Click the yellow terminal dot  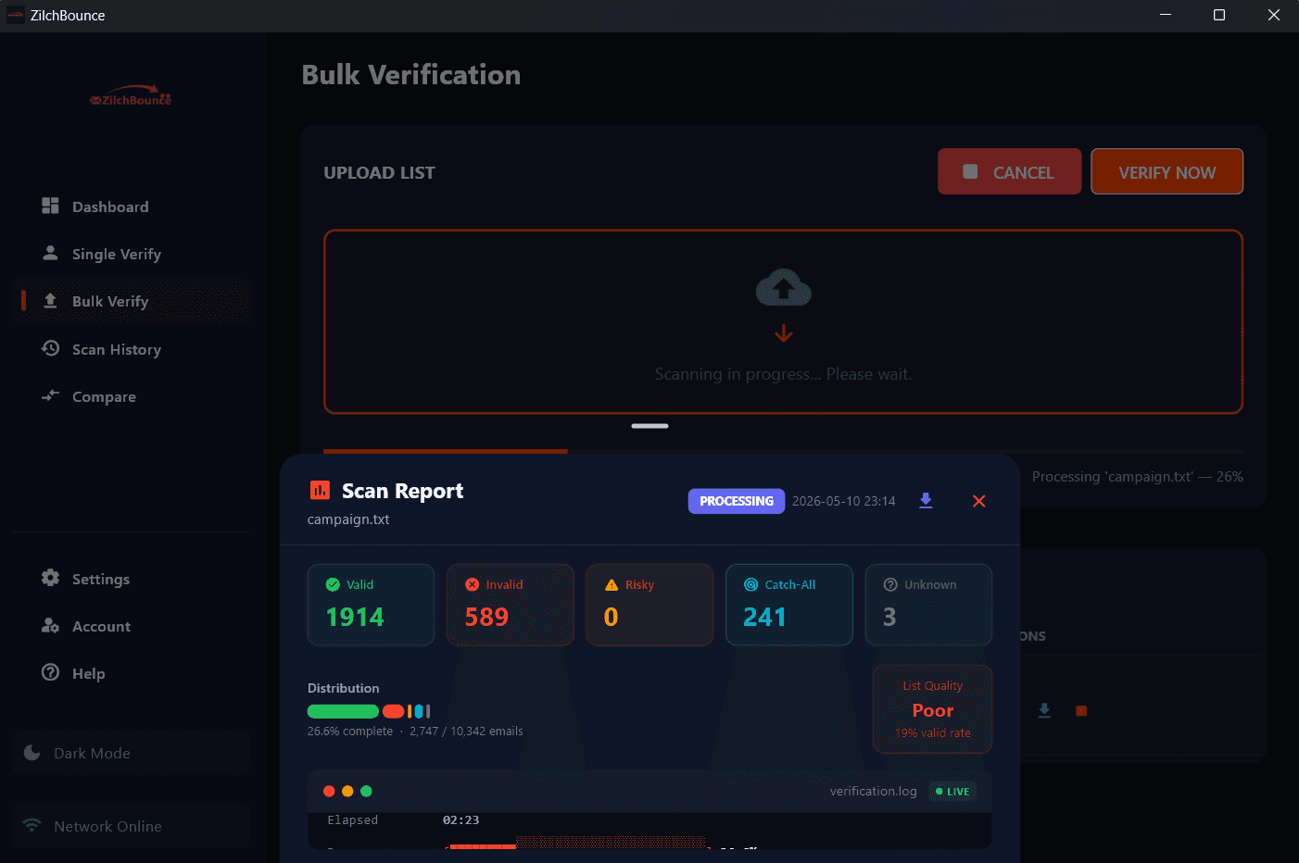(347, 791)
